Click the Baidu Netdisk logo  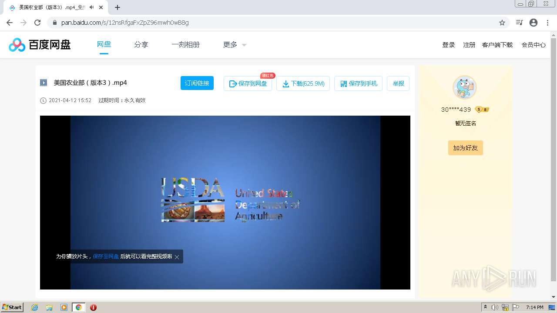point(40,44)
